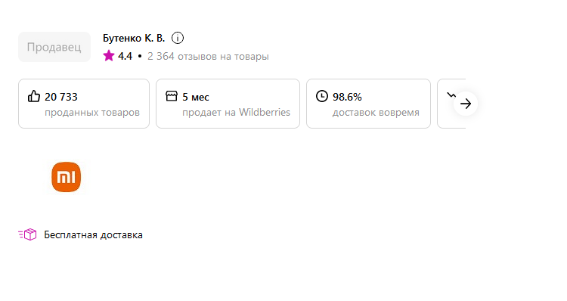
Task: Select the 98.6% доставок вовремя card
Action: tap(368, 104)
